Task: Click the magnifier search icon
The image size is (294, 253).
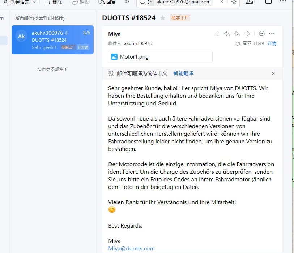Action: (x=143, y=2)
